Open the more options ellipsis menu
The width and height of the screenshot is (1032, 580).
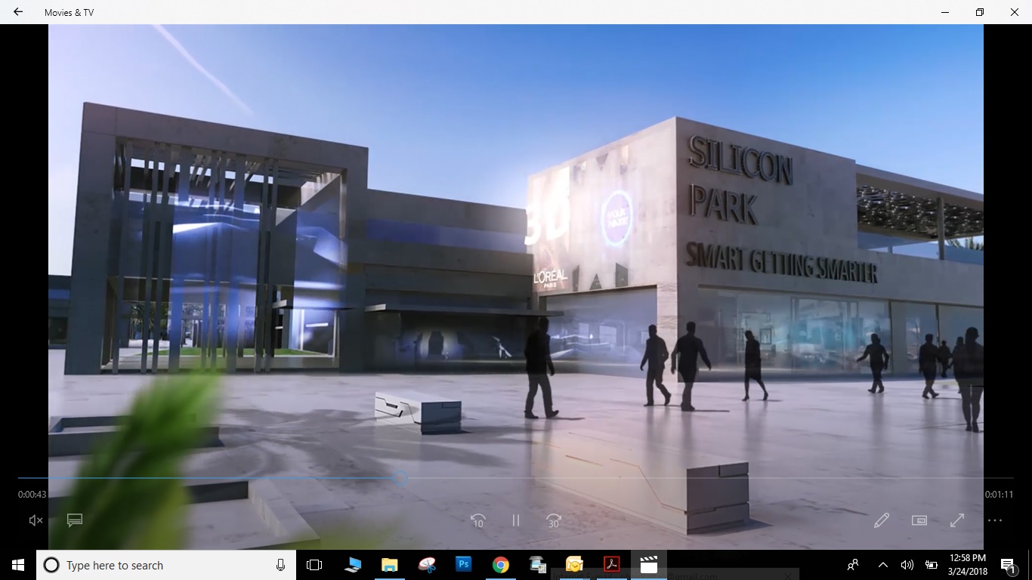(x=995, y=520)
